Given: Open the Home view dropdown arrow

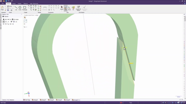Looking at the screenshot, I should (13, 6).
